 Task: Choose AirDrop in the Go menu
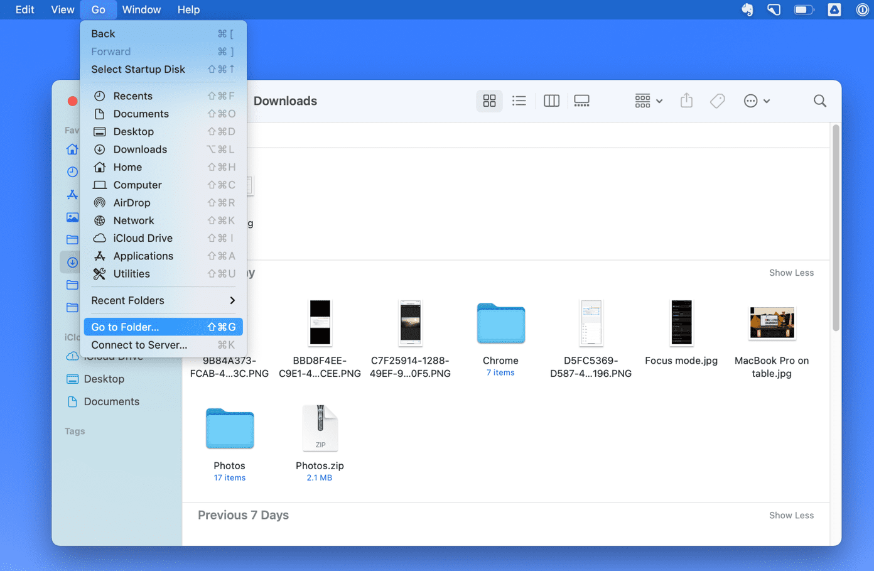pos(163,203)
